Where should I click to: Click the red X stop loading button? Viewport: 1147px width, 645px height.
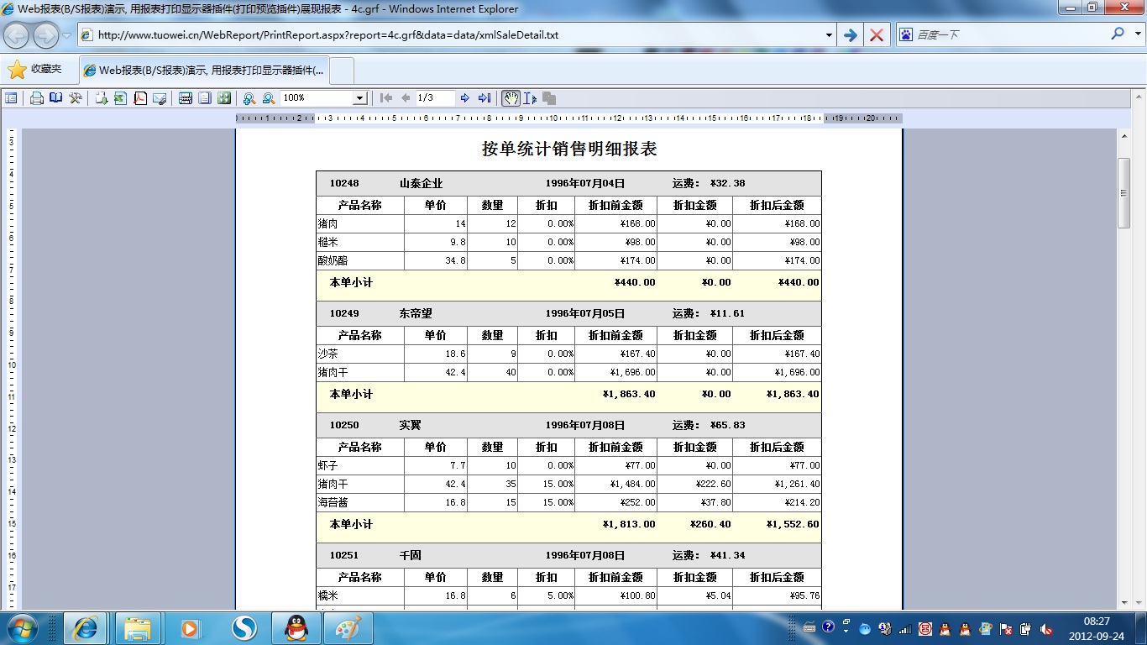pyautogui.click(x=876, y=35)
